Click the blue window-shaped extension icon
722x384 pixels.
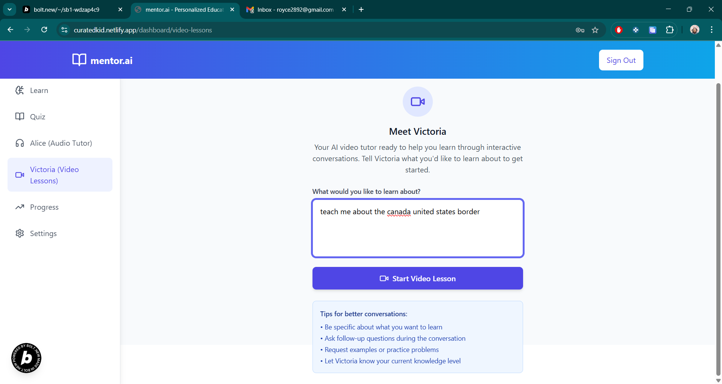point(652,30)
